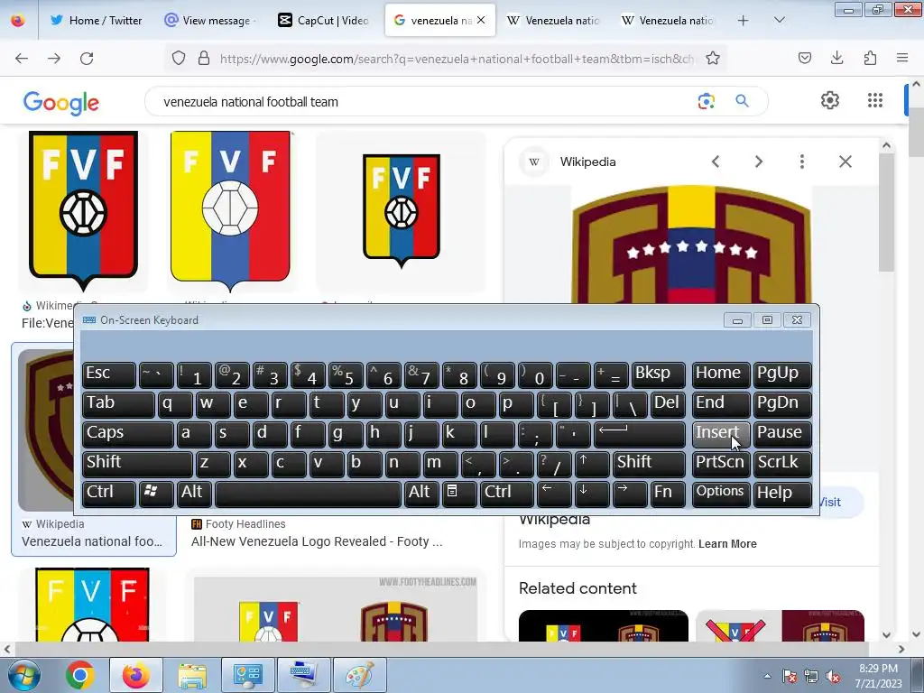924x693 pixels.
Task: Click the Options key on On-Screen Keyboard
Action: 721,494
